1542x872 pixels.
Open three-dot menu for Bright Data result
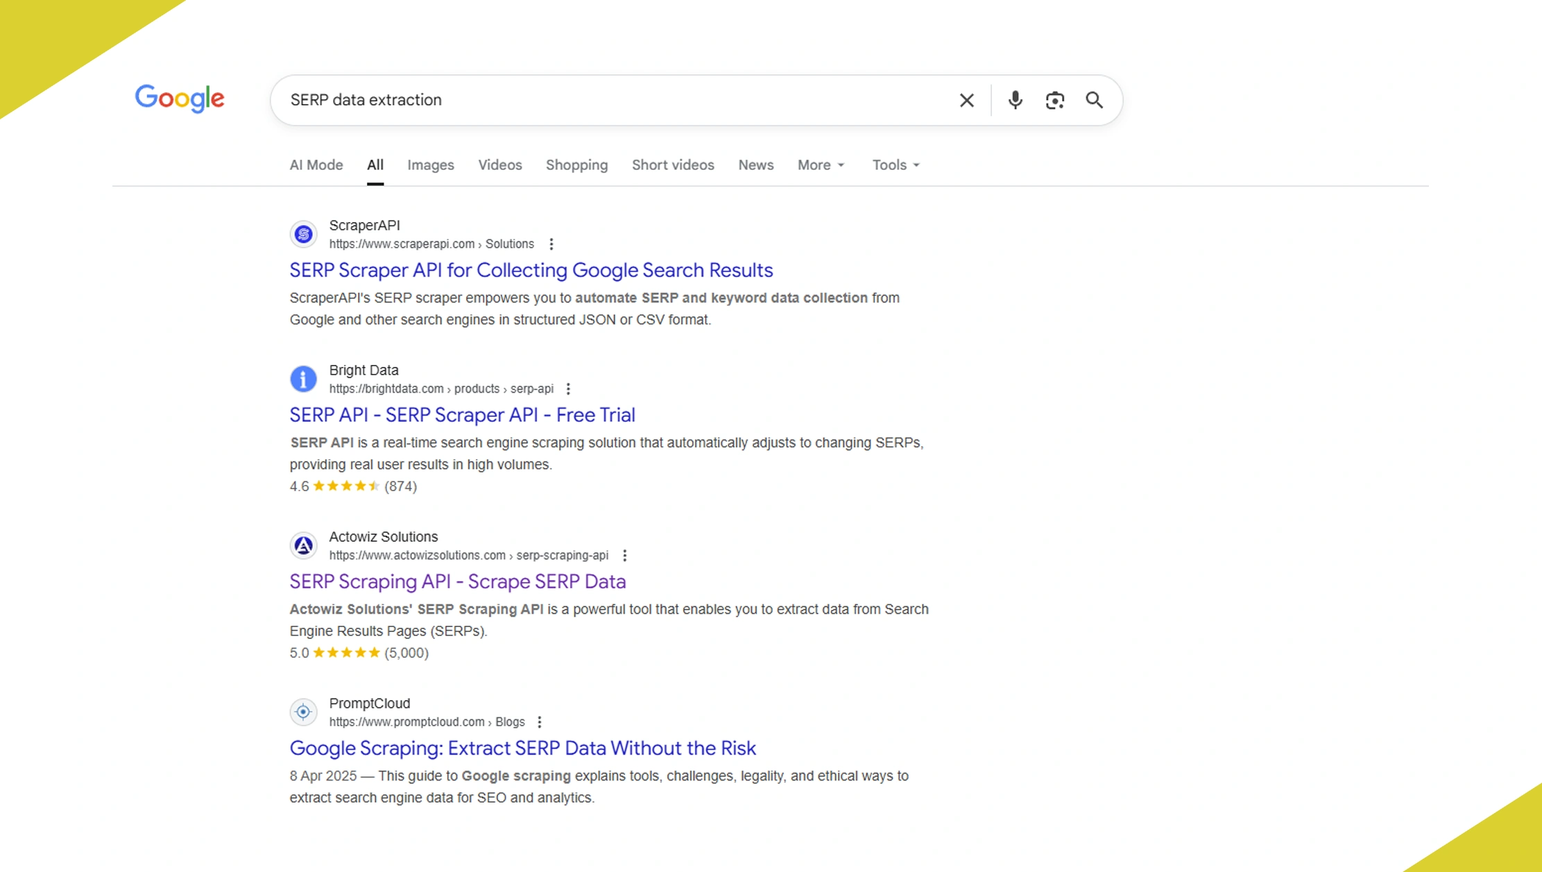568,389
